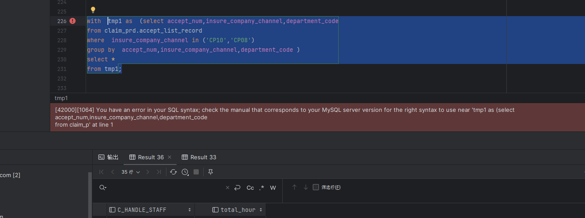The image size is (585, 218).
Task: Check the 筛选行 (filter rows) checkbox
Action: [316, 187]
